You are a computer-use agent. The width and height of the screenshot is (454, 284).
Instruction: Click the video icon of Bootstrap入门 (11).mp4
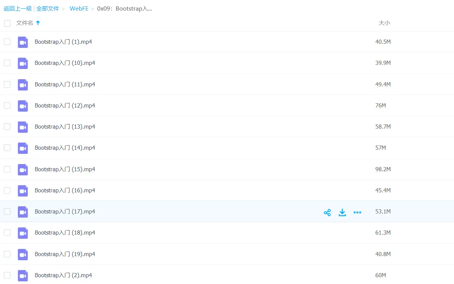[x=23, y=85]
